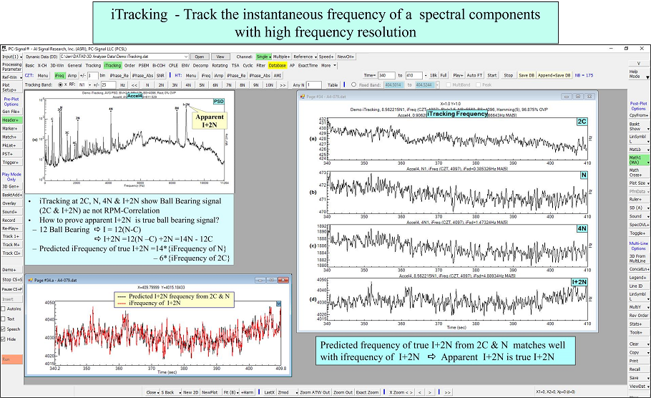
Task: Open the Channel Single dropdown
Action: [263, 56]
